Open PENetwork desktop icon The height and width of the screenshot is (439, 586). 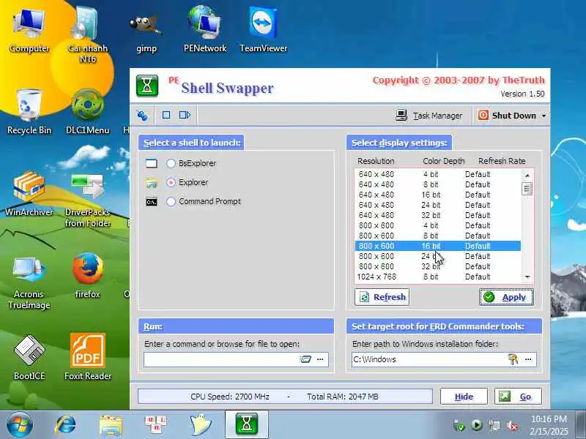click(x=205, y=30)
